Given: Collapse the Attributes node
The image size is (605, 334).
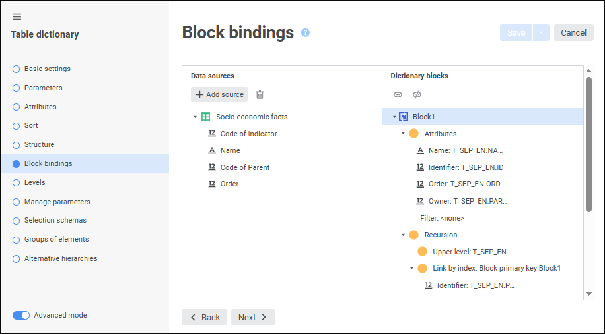Looking at the screenshot, I should click(403, 134).
